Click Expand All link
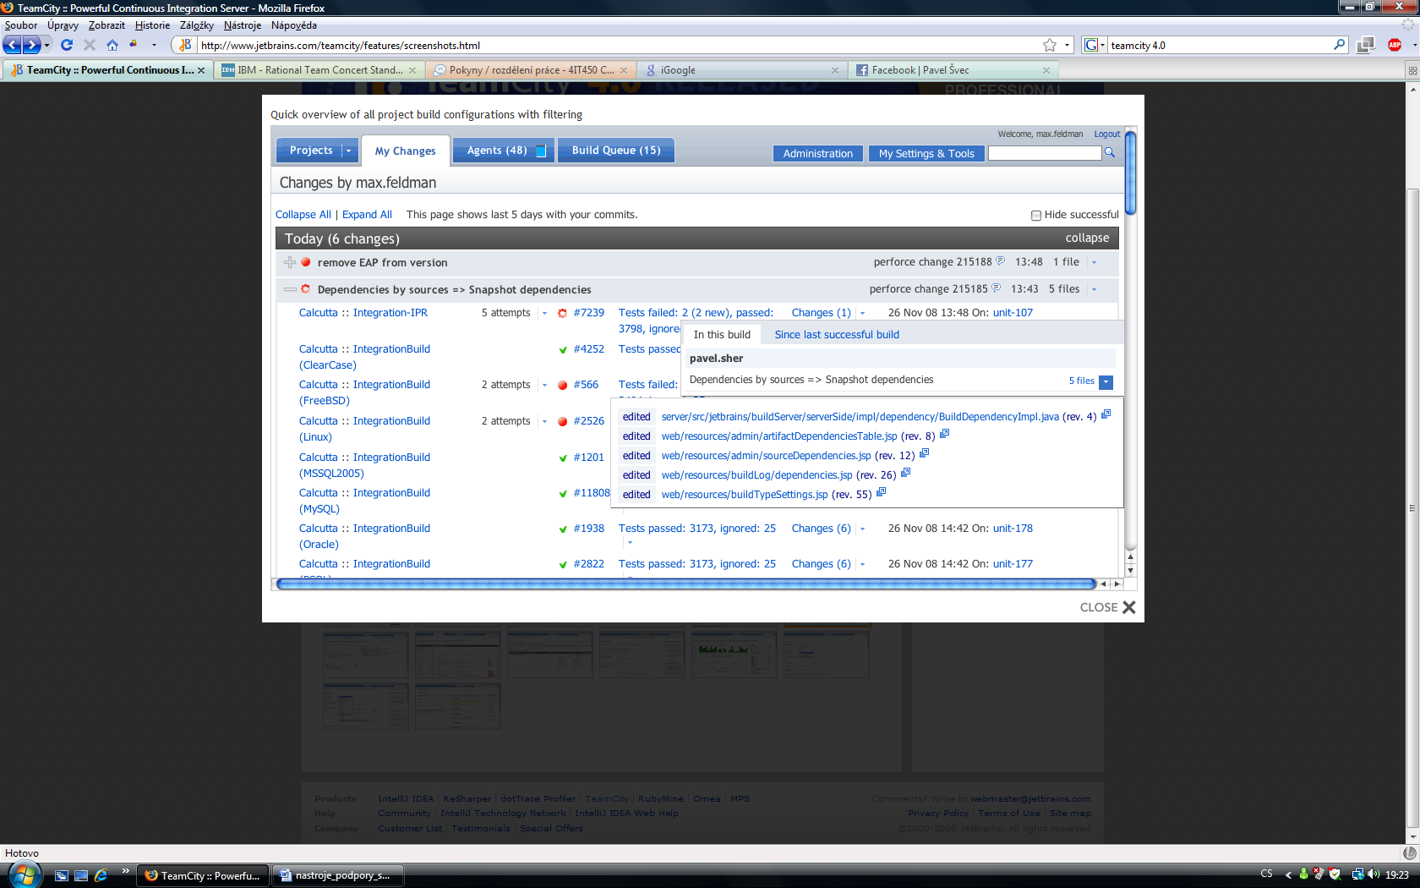Screen dimensions: 1420x888 [367, 215]
